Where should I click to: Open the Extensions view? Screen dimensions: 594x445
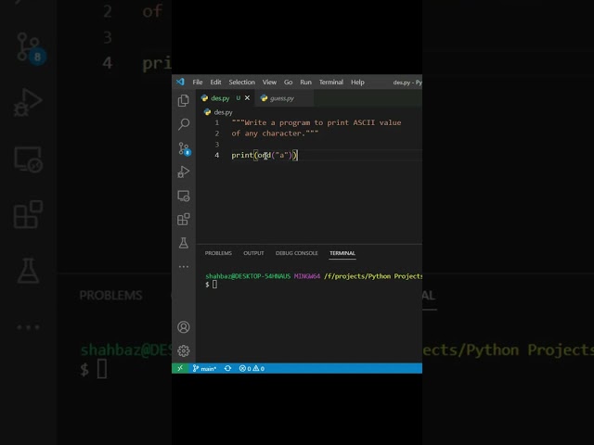[184, 219]
